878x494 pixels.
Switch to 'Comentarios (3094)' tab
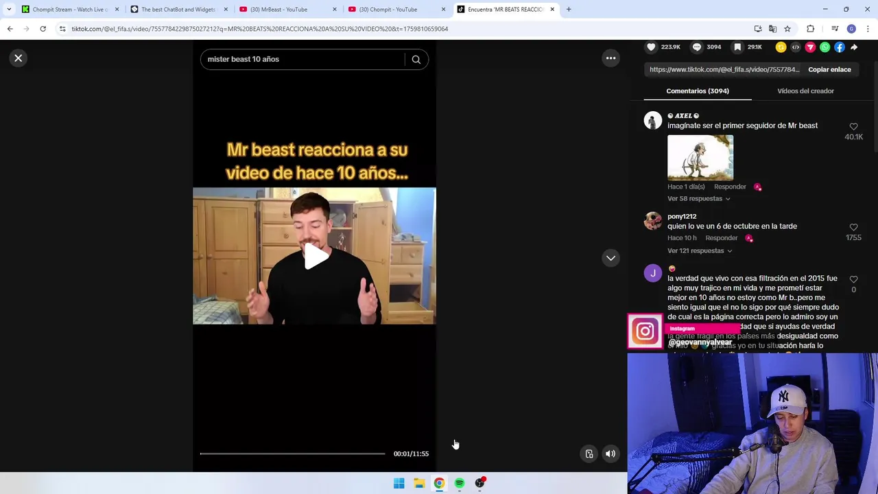(x=698, y=91)
